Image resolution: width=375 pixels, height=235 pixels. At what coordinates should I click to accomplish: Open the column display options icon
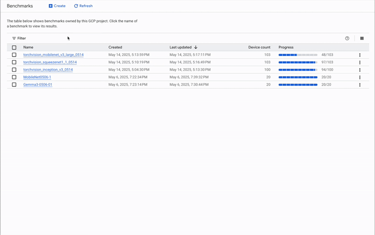(x=362, y=38)
